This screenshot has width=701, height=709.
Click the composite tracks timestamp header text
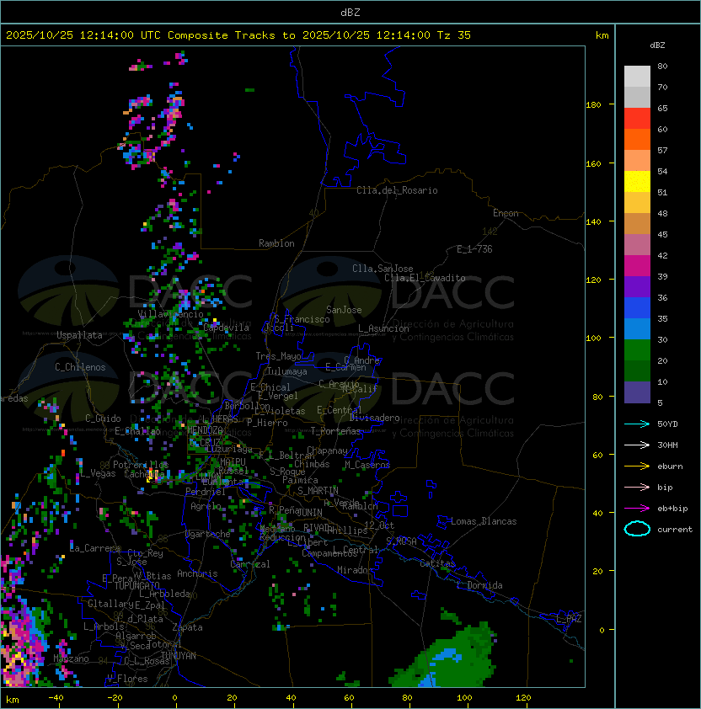238,35
